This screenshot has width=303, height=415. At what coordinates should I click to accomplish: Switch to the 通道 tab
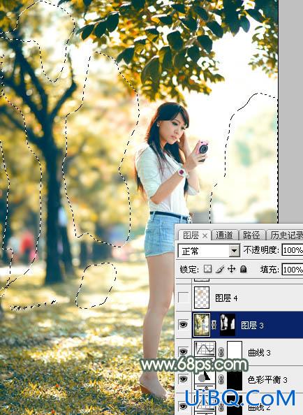pyautogui.click(x=224, y=235)
